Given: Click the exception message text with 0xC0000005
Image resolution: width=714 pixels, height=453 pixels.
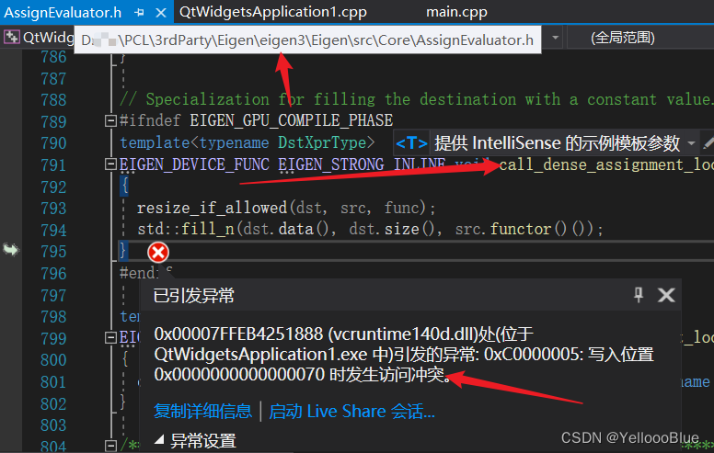Looking at the screenshot, I should [x=404, y=355].
